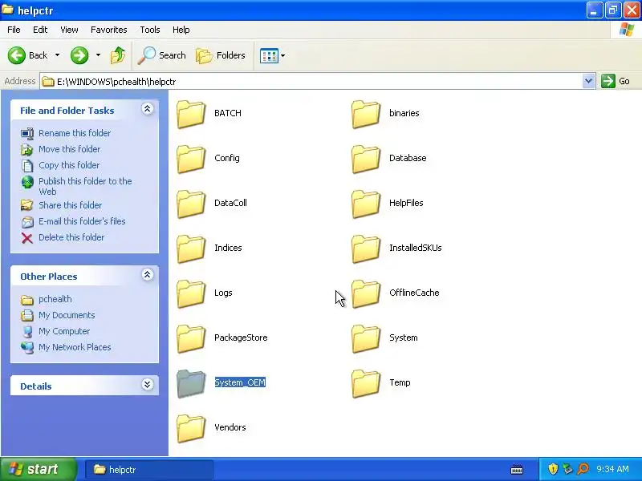
Task: Click the Go button
Action: coord(616,81)
